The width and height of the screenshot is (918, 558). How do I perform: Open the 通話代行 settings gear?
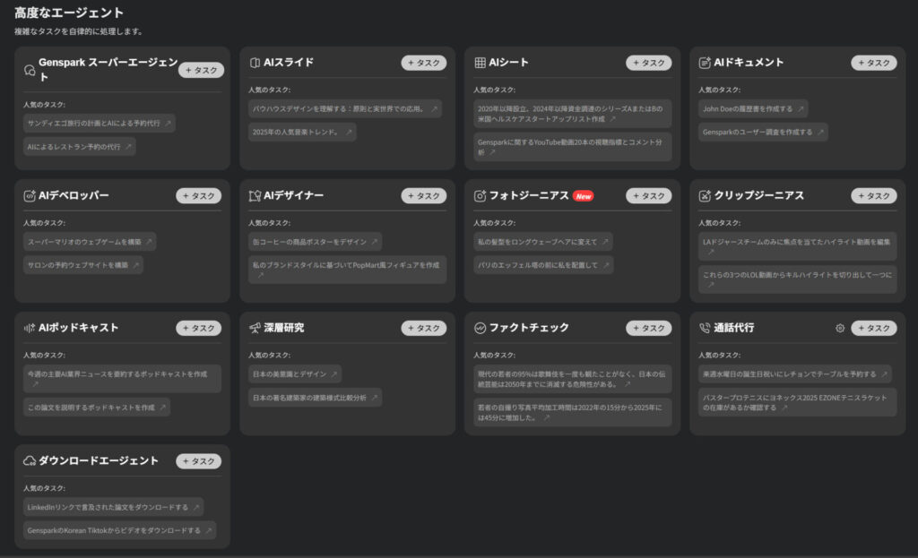click(x=840, y=328)
